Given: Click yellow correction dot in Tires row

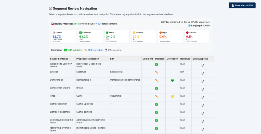Looking at the screenshot, I should 172,96.
